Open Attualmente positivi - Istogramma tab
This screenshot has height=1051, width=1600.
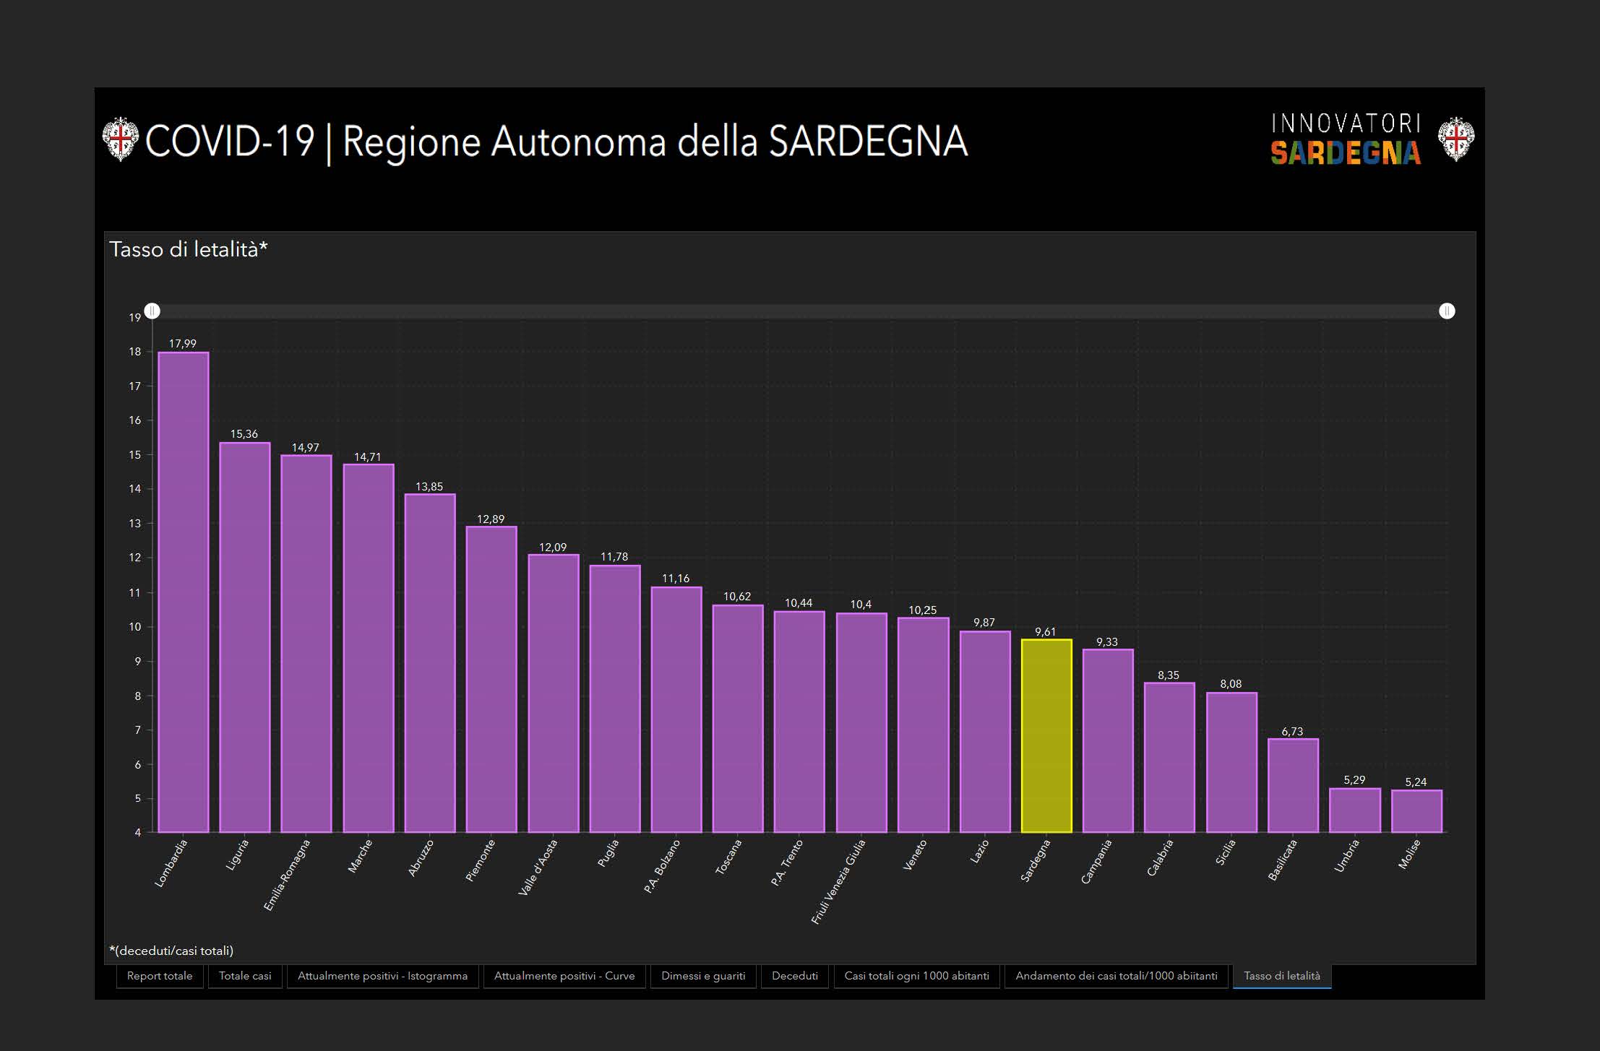[x=382, y=976]
